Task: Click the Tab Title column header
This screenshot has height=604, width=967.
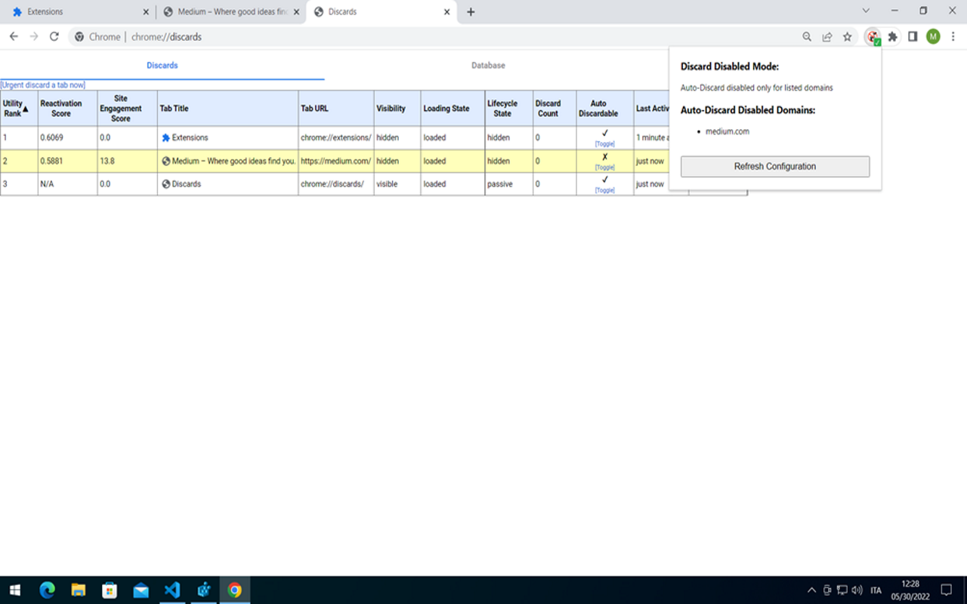Action: 227,109
